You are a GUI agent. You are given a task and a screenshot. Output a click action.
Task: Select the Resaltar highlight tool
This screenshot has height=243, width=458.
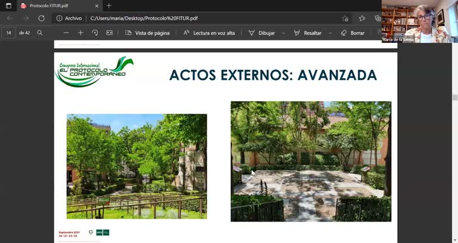click(308, 33)
